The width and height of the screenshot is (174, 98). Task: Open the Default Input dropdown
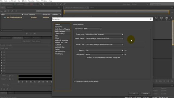tap(104, 34)
